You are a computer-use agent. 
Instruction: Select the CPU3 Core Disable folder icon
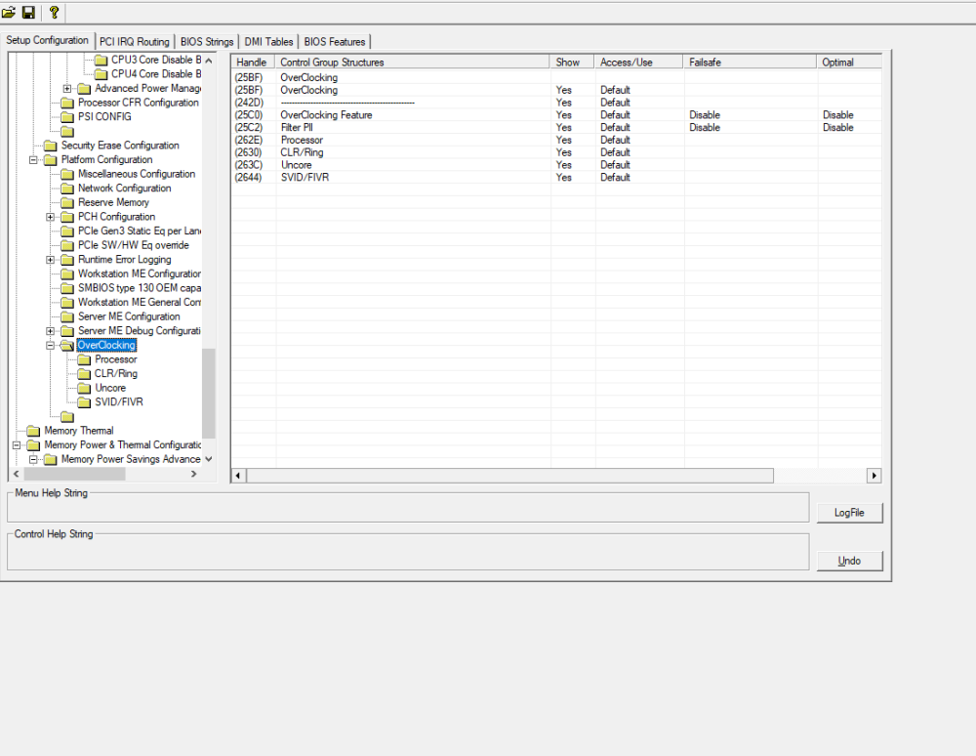point(101,60)
